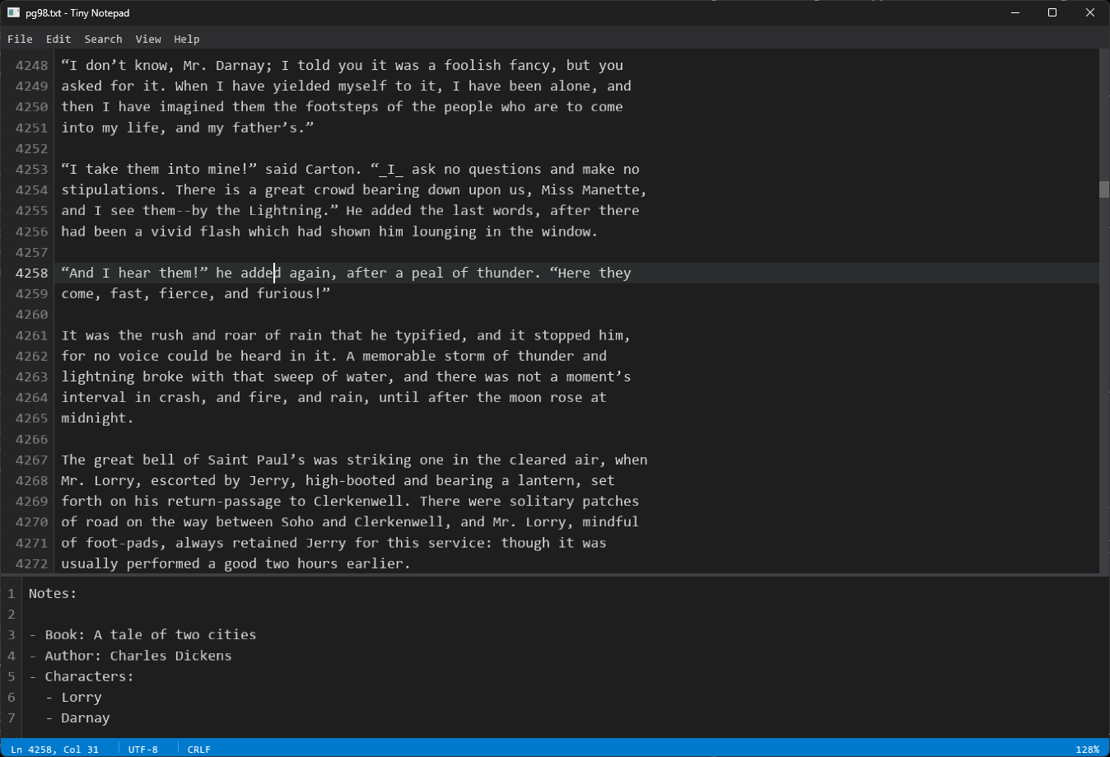Screen dimensions: 1110x757
Task: Click line number 4248 in the gutter
Action: (x=31, y=65)
